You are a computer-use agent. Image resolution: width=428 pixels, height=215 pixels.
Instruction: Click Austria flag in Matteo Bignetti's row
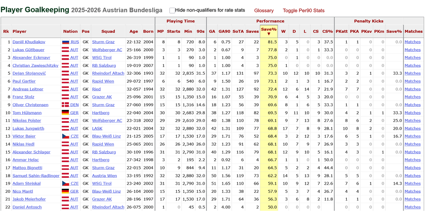[65, 168]
